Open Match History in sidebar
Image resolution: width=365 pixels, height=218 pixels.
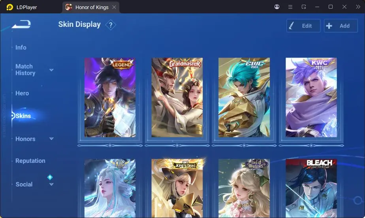tap(25, 70)
